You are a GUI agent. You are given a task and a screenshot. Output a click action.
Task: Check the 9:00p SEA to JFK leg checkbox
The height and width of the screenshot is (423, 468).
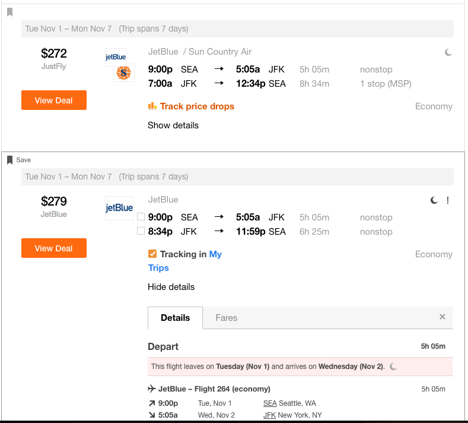(141, 217)
